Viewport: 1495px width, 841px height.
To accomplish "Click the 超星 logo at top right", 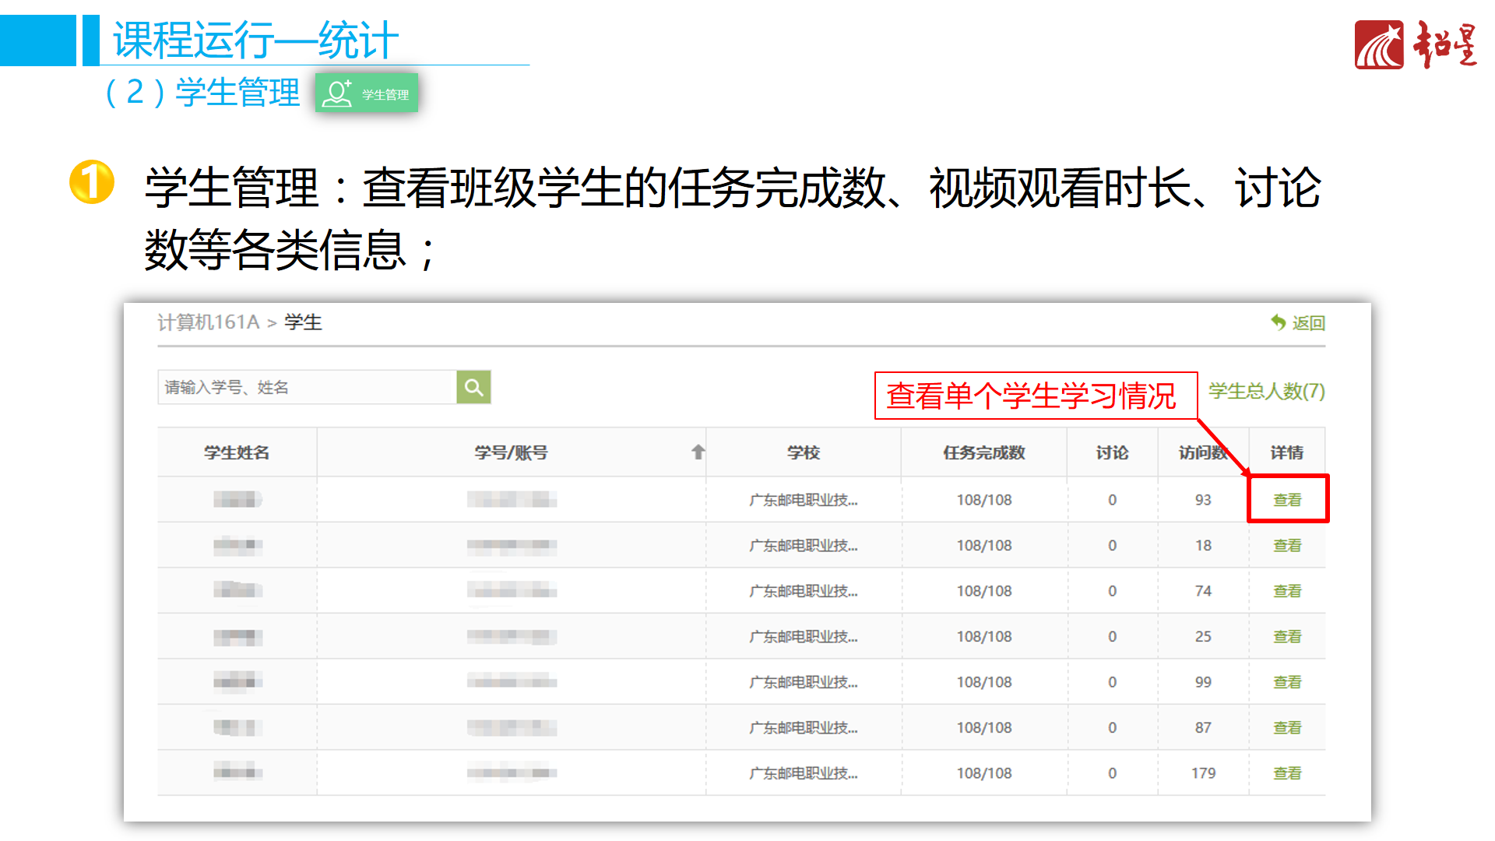I will pyautogui.click(x=1416, y=45).
